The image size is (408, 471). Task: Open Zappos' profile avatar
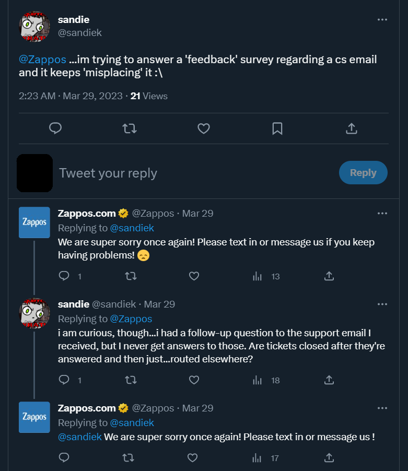tap(34, 222)
